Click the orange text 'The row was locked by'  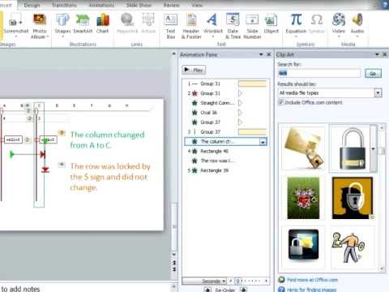click(x=110, y=166)
